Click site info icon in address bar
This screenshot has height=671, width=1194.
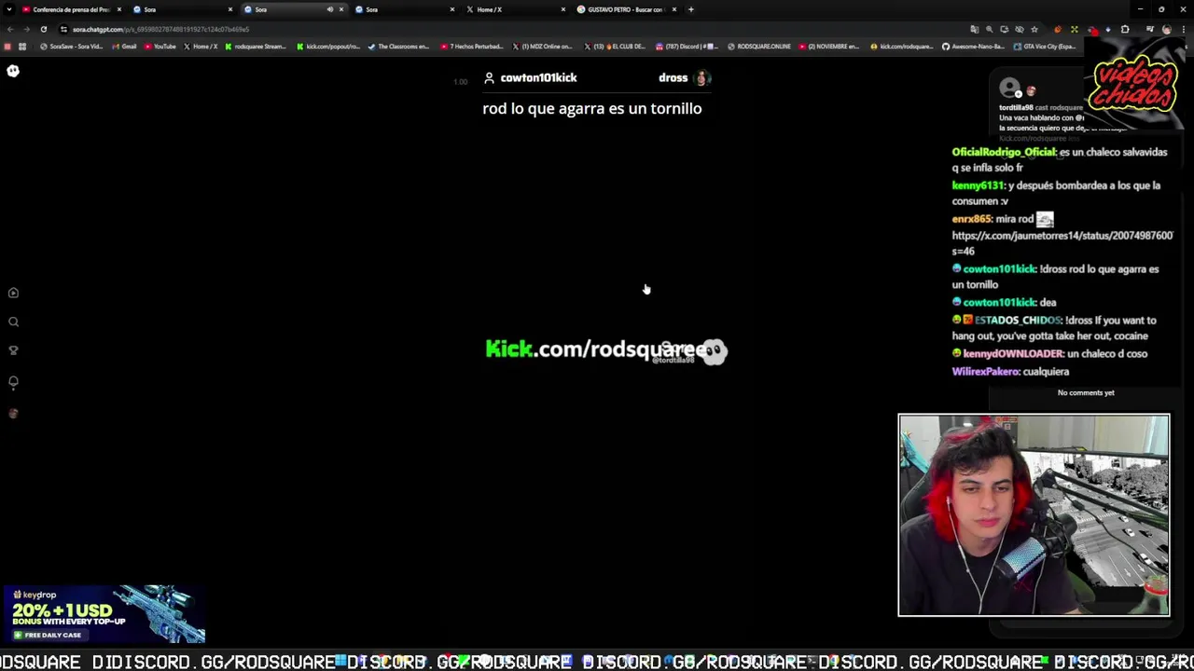pos(63,29)
